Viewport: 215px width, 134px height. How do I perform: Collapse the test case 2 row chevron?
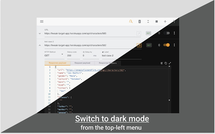(40, 45)
